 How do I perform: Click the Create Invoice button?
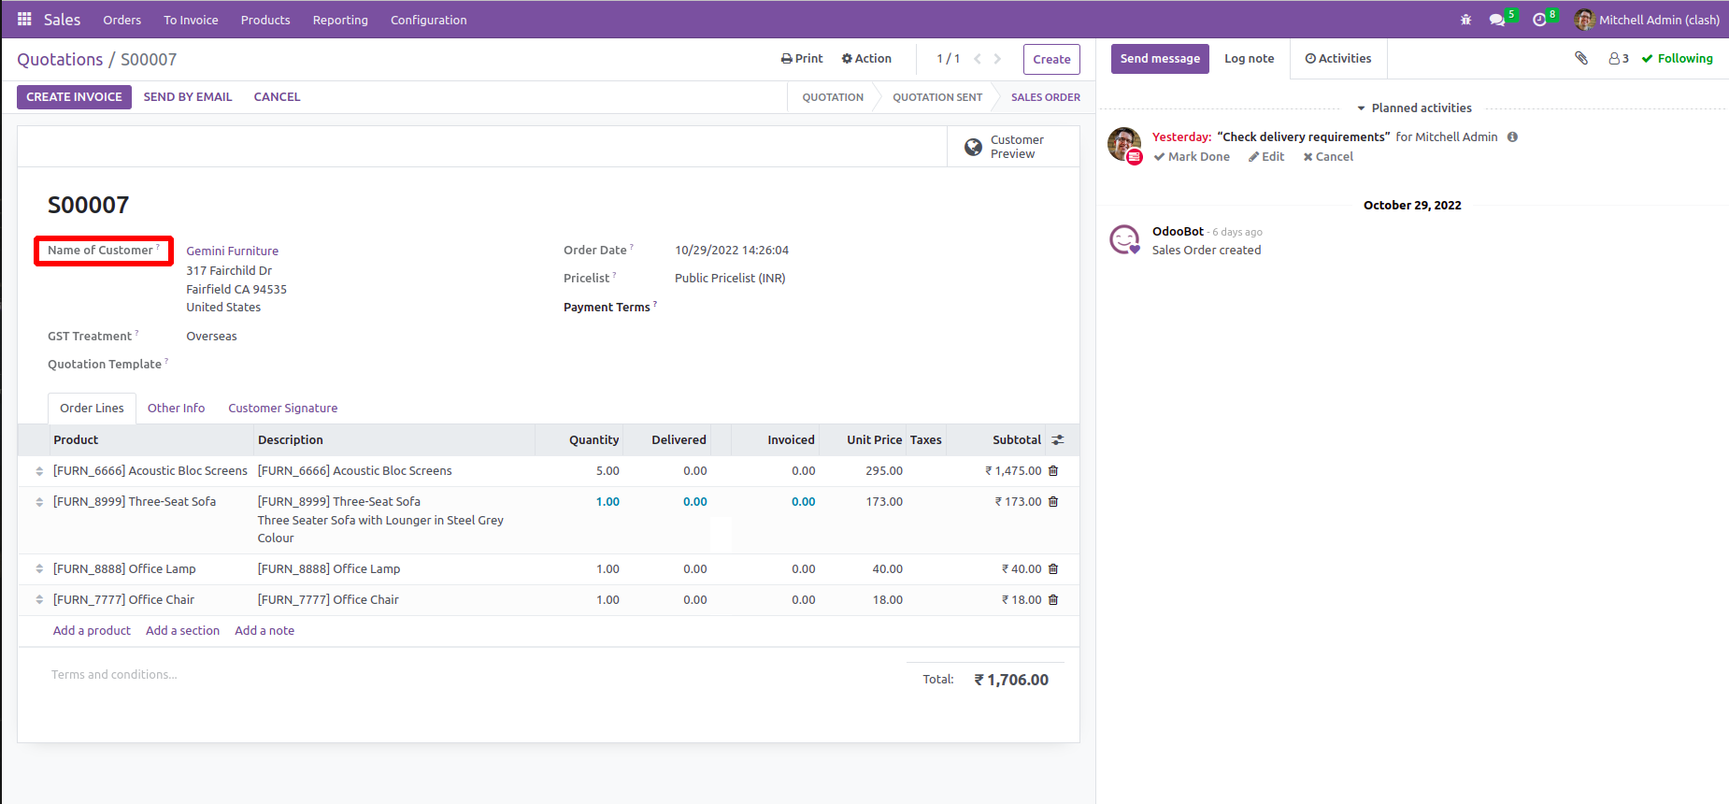click(74, 97)
